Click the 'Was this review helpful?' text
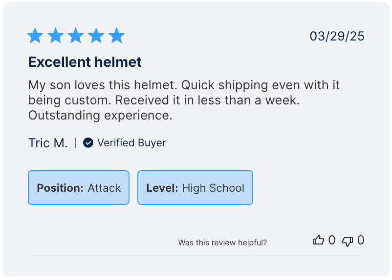The height and width of the screenshot is (280, 392). coord(222,242)
